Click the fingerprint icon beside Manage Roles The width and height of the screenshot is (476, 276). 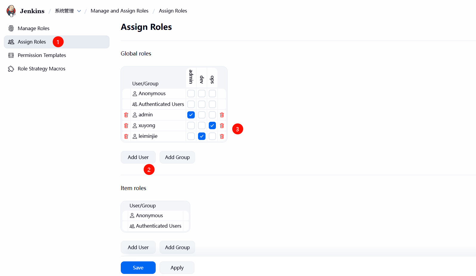pyautogui.click(x=11, y=28)
